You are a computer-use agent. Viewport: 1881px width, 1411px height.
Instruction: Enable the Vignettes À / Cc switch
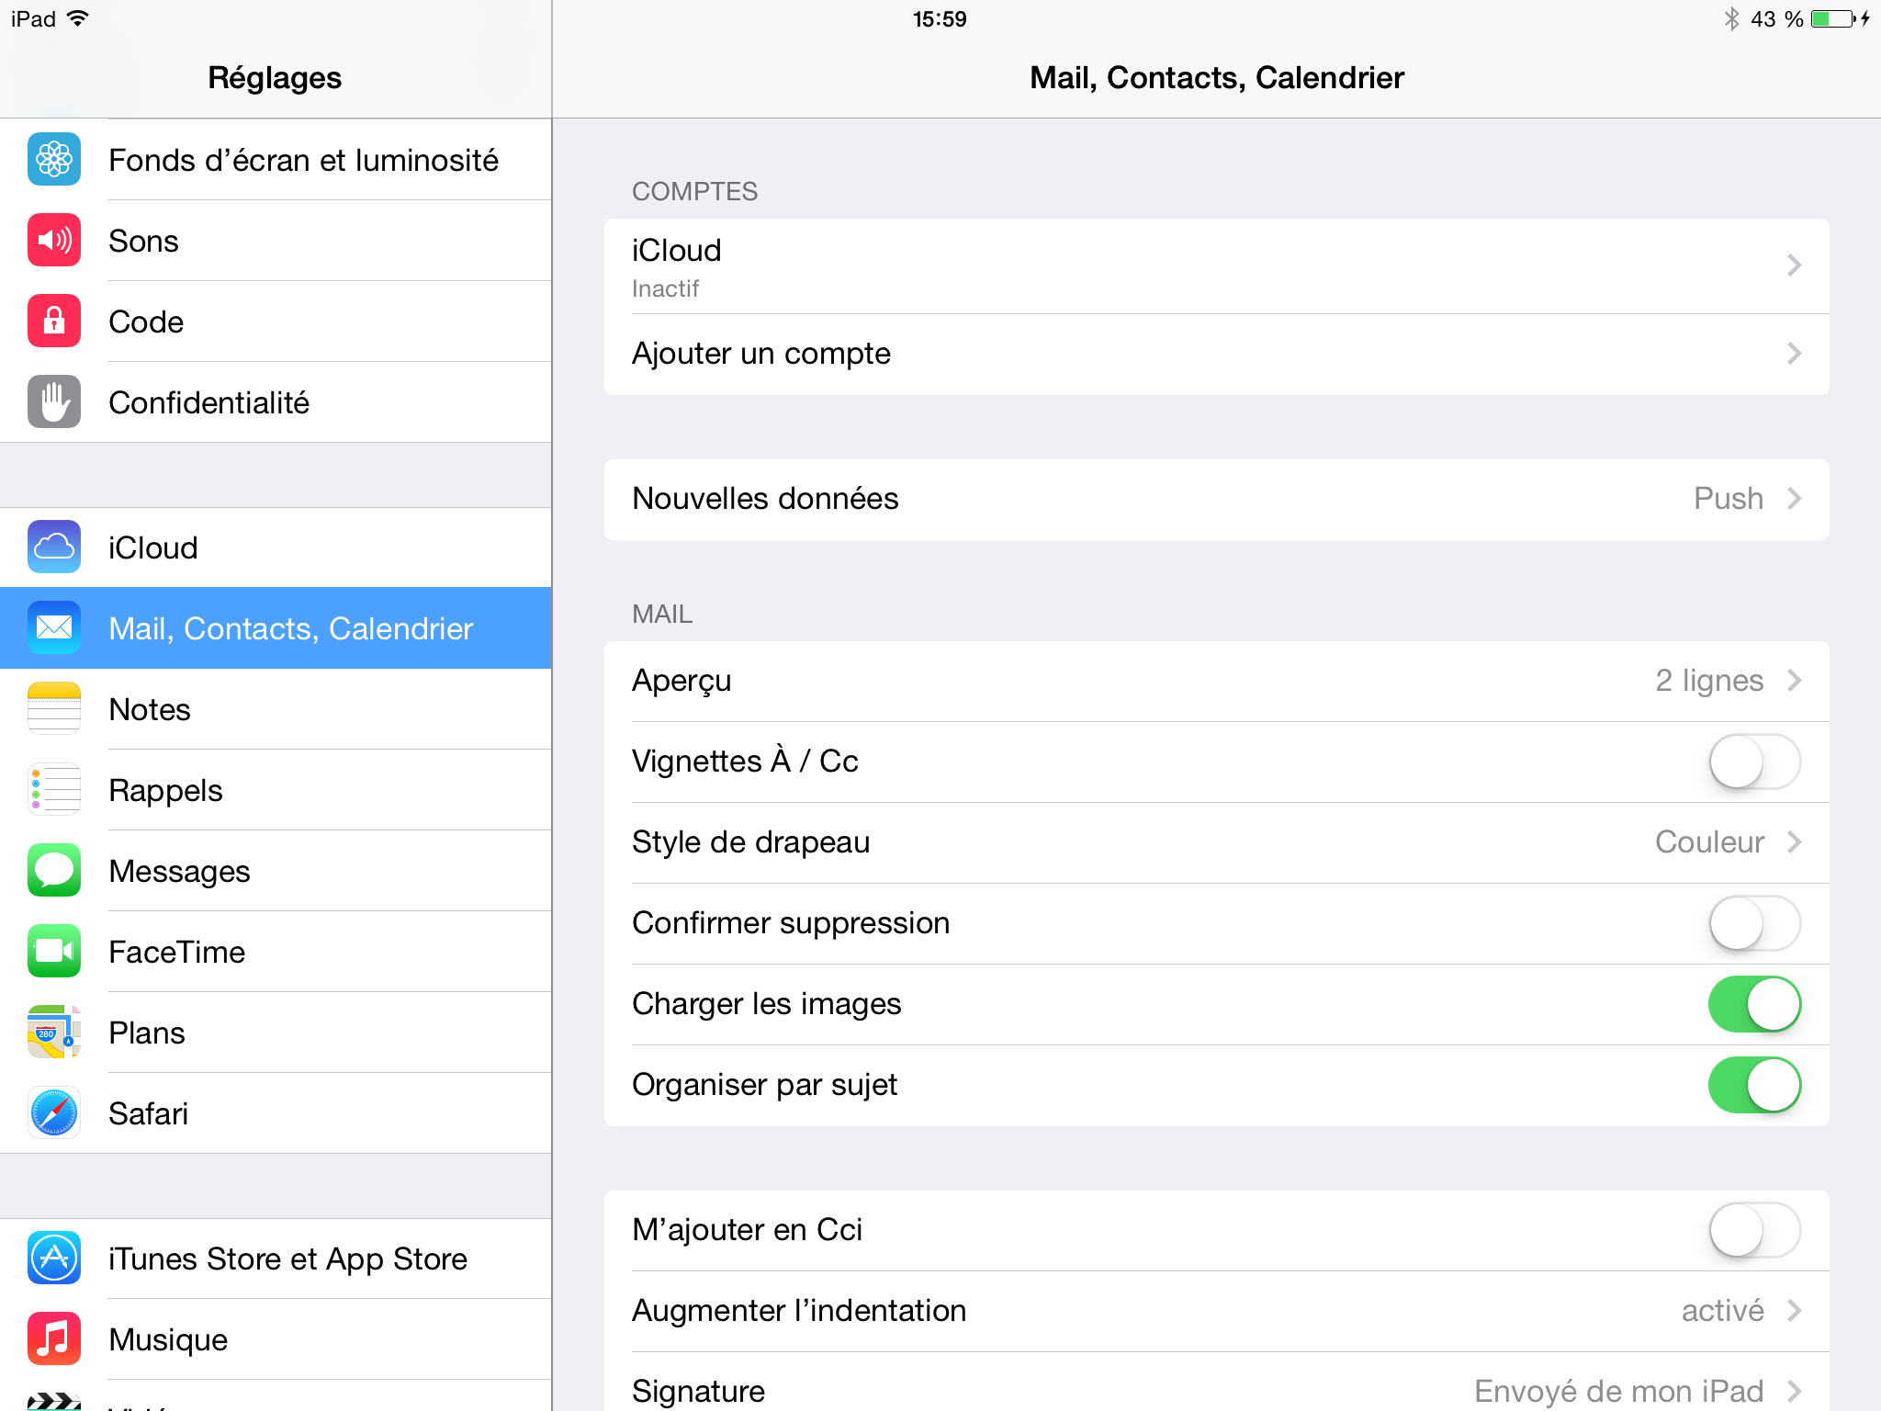click(1753, 762)
